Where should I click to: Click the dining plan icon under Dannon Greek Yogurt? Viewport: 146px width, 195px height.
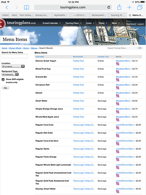pos(118,64)
